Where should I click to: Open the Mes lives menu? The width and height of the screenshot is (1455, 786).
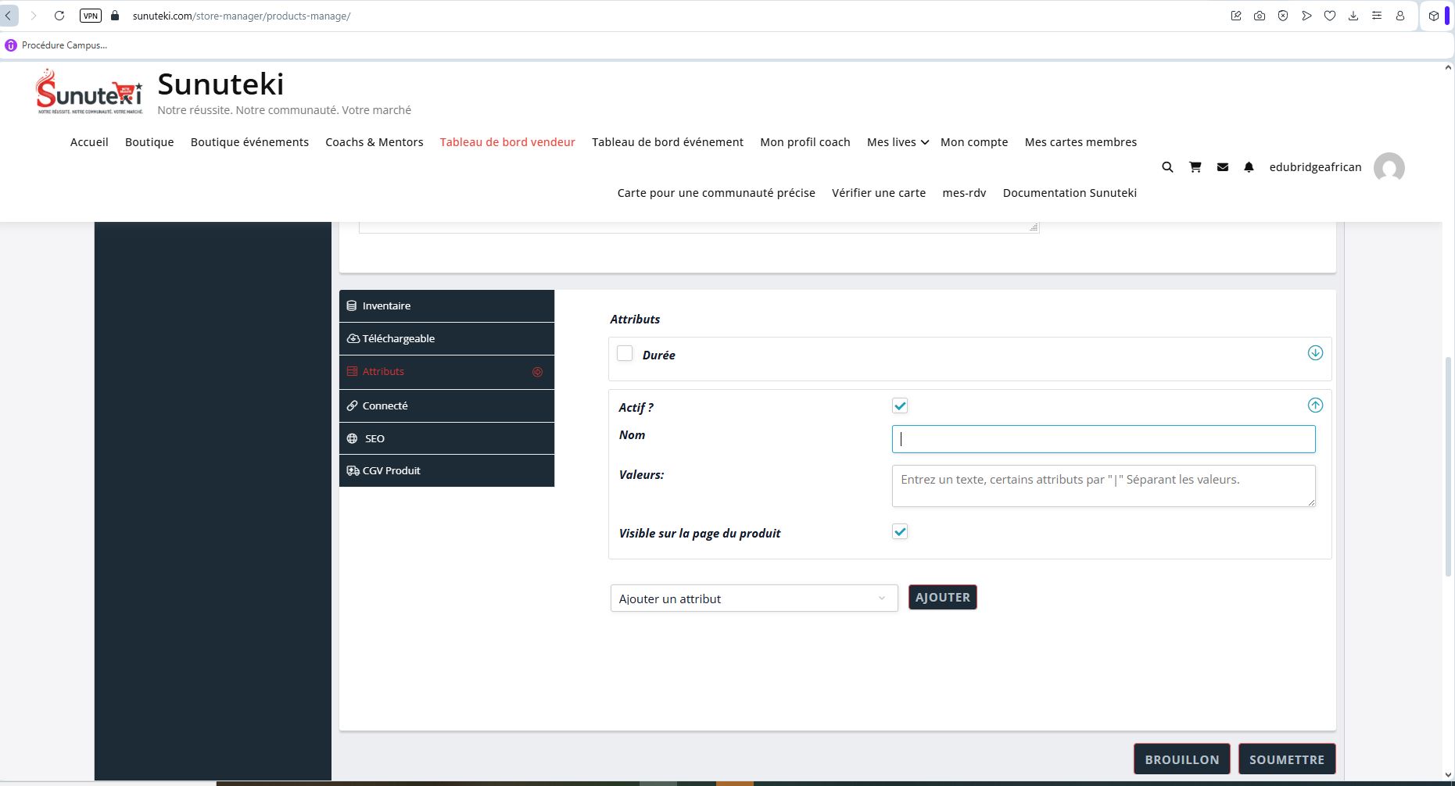[897, 142]
